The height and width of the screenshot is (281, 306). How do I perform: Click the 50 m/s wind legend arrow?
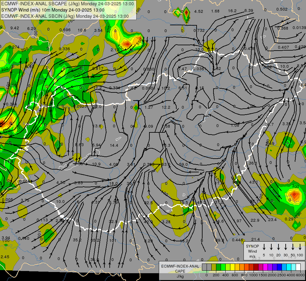click(x=293, y=247)
